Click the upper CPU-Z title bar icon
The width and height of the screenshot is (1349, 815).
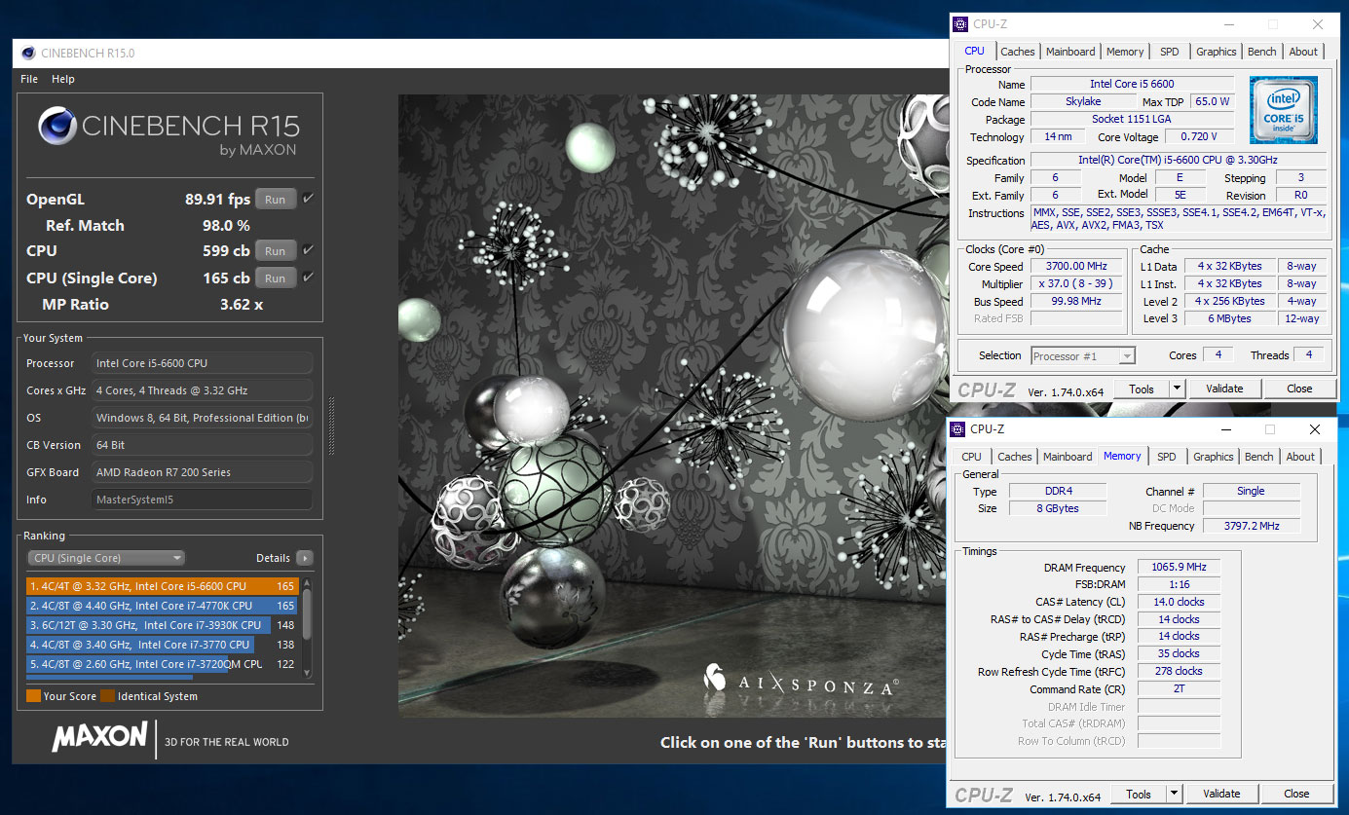tap(960, 24)
